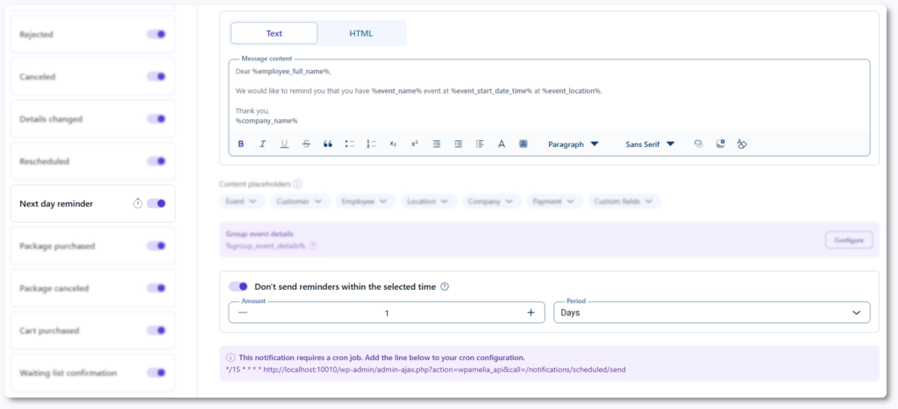Toggle bold formatting in message editor

[241, 145]
